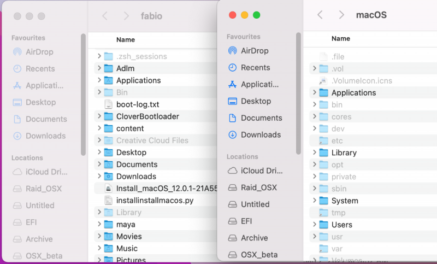The image size is (437, 264).
Task: Select the etc alias folder icon
Action: pos(323,141)
